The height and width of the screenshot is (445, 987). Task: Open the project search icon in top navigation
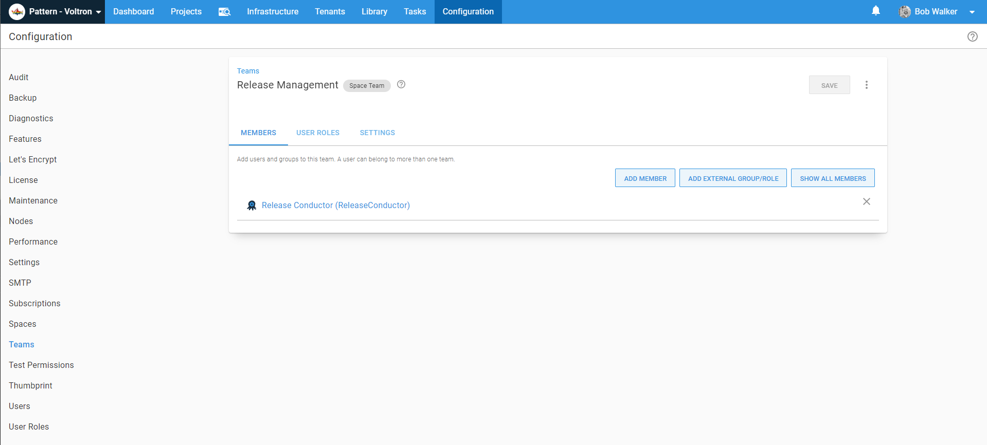pos(224,12)
